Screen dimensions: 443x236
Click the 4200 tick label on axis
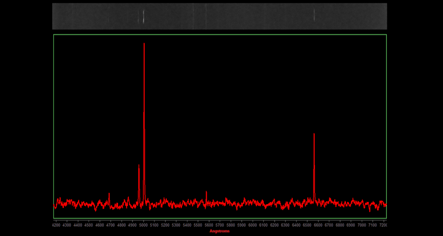click(56, 225)
